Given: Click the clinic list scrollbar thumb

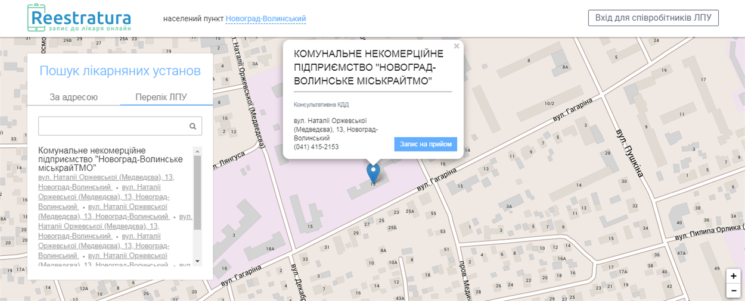Looking at the screenshot, I should click(x=197, y=192).
